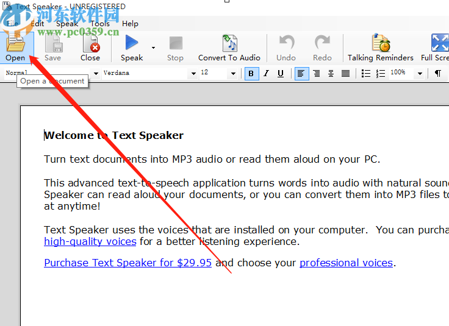Toggle italic formatting

267,74
